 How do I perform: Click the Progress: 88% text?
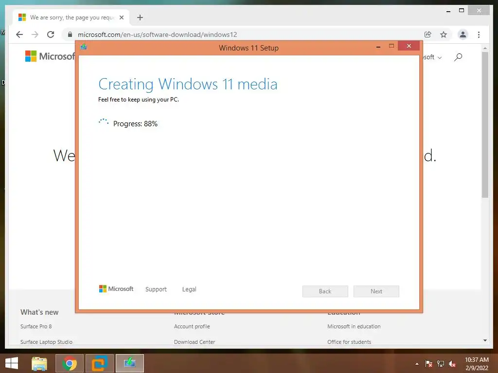pos(135,124)
